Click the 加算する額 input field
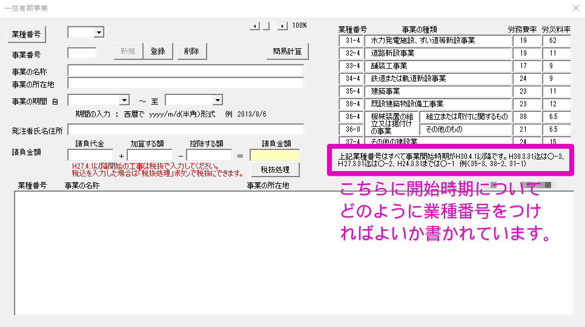 (x=150, y=155)
